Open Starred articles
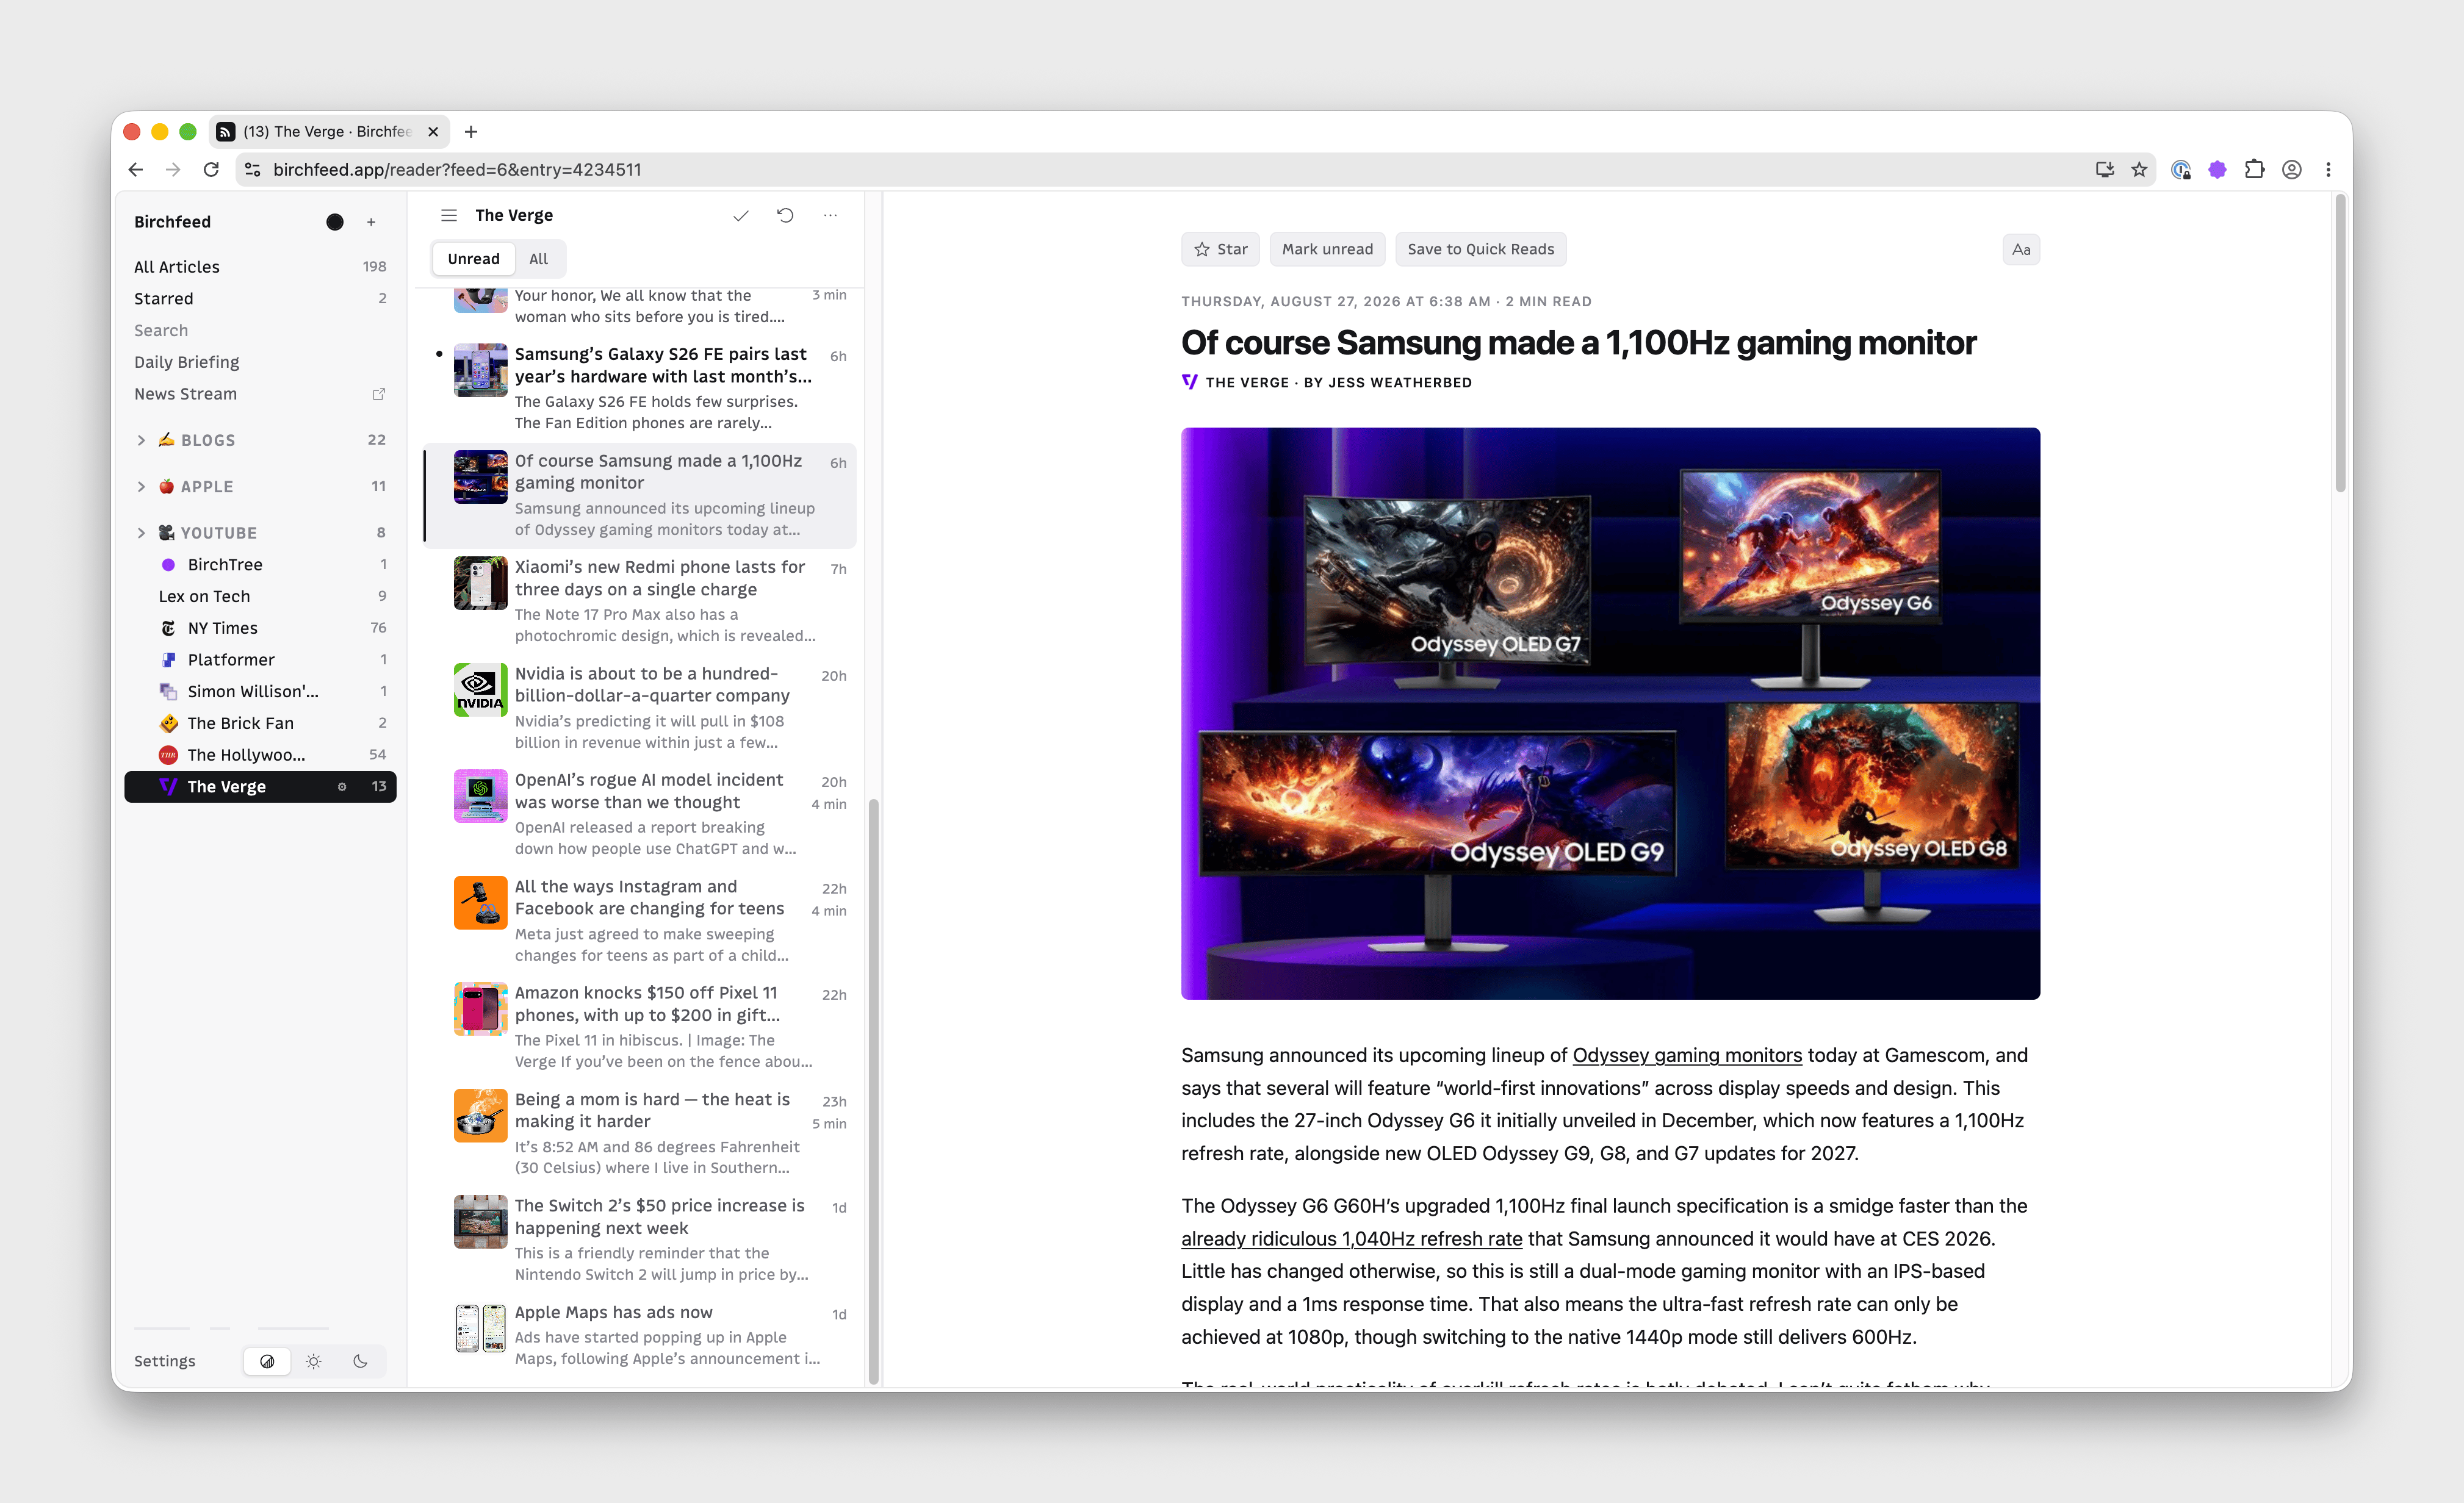 (x=260, y=299)
